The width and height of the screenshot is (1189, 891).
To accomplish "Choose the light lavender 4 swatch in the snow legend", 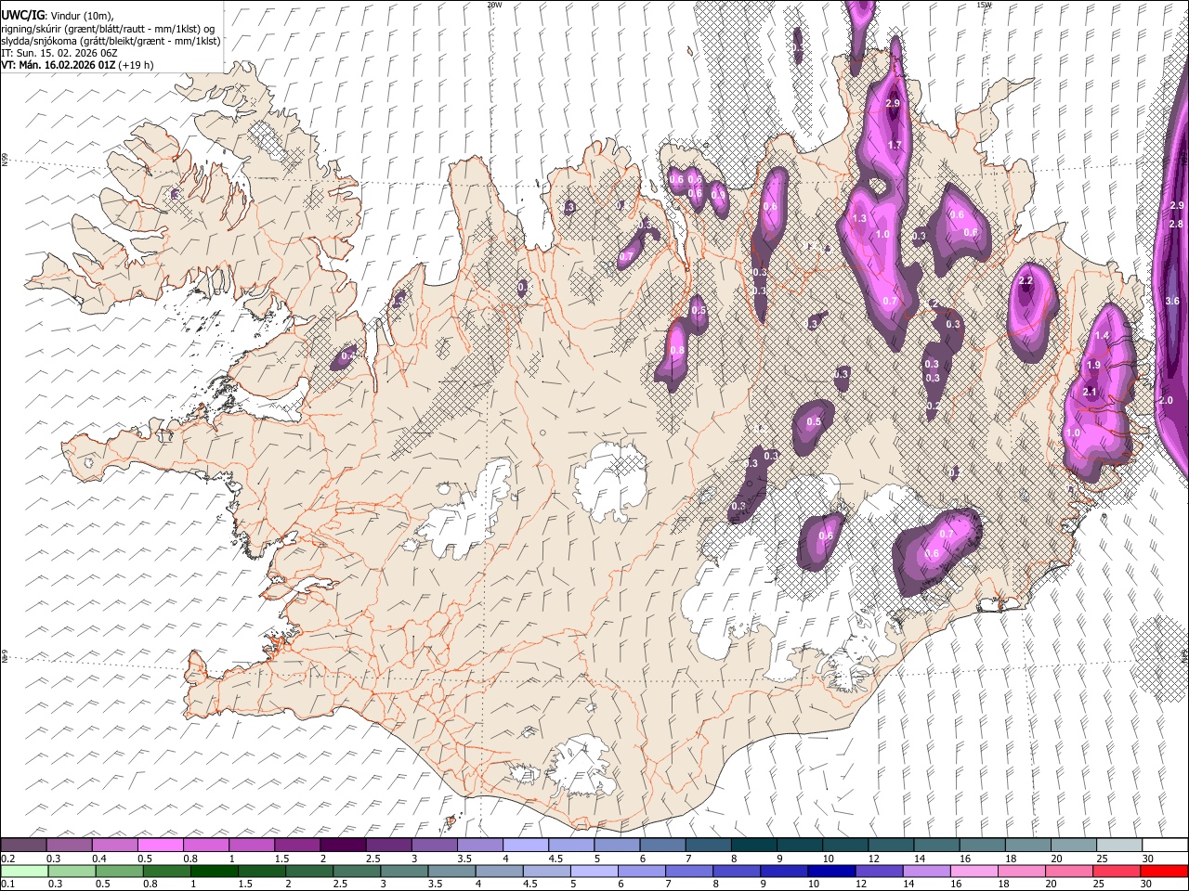I will coord(526,846).
